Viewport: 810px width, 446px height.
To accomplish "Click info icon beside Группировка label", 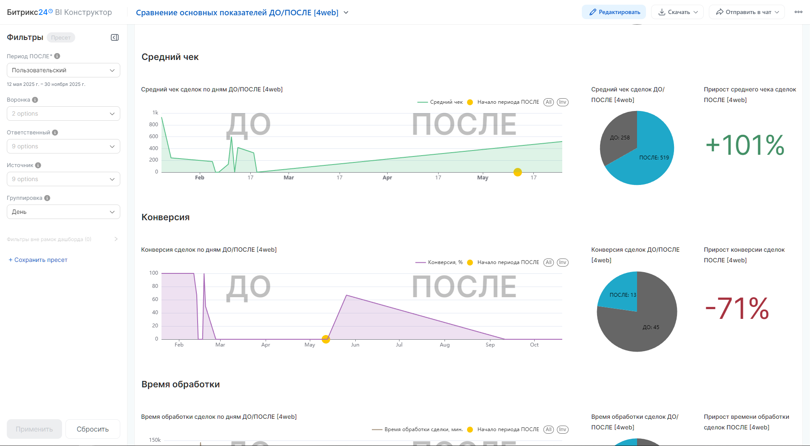I will 47,198.
